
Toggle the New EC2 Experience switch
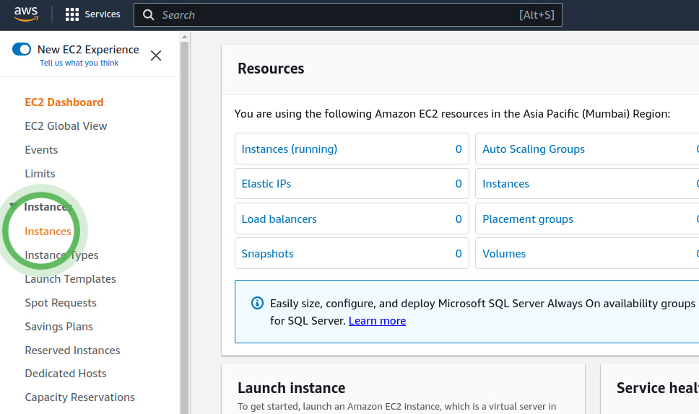22,50
